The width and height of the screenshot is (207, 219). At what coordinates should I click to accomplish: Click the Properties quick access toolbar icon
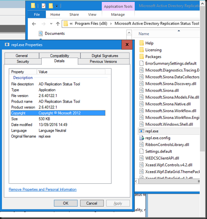(44, 6)
